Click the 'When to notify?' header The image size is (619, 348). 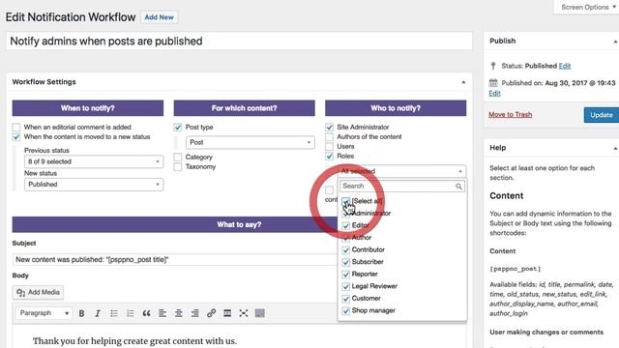pyautogui.click(x=88, y=108)
